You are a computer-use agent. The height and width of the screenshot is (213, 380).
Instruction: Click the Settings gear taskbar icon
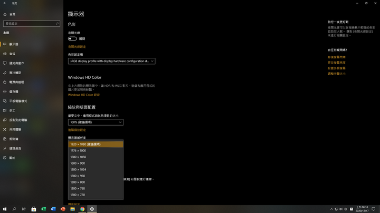pyautogui.click(x=92, y=209)
